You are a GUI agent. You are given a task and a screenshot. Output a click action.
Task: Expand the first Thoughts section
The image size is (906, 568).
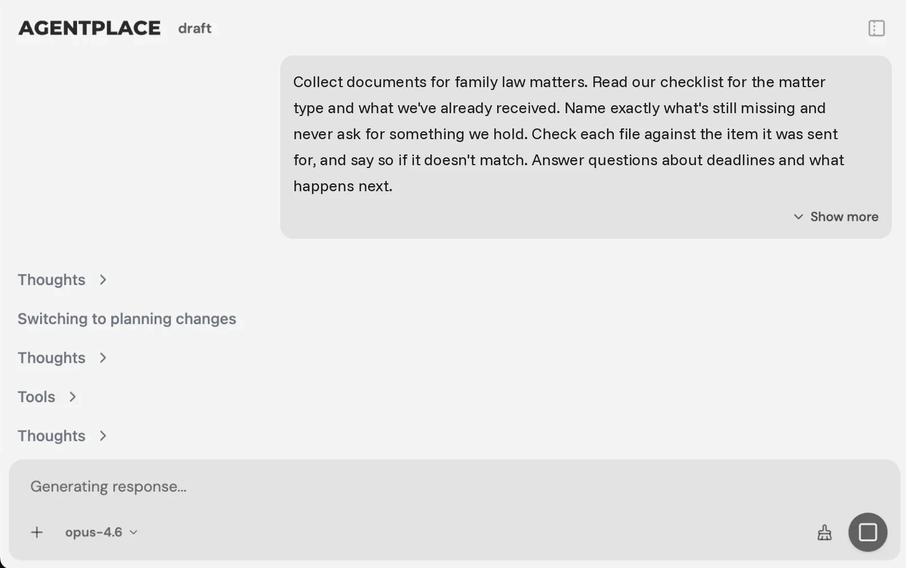pyautogui.click(x=62, y=279)
